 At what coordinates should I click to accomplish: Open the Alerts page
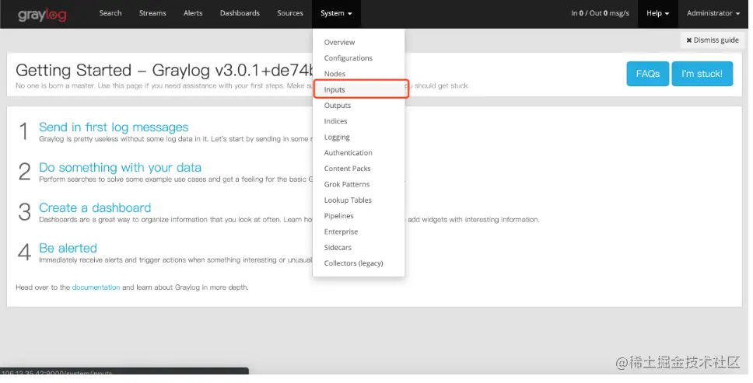193,13
